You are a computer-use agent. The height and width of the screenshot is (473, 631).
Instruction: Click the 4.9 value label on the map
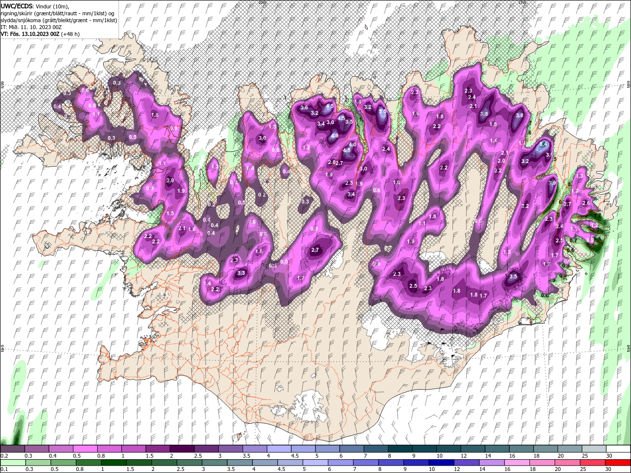coord(334,135)
